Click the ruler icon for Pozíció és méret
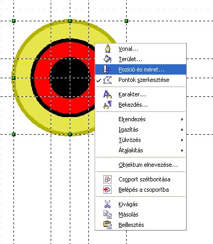213x244 pixels. (108, 69)
